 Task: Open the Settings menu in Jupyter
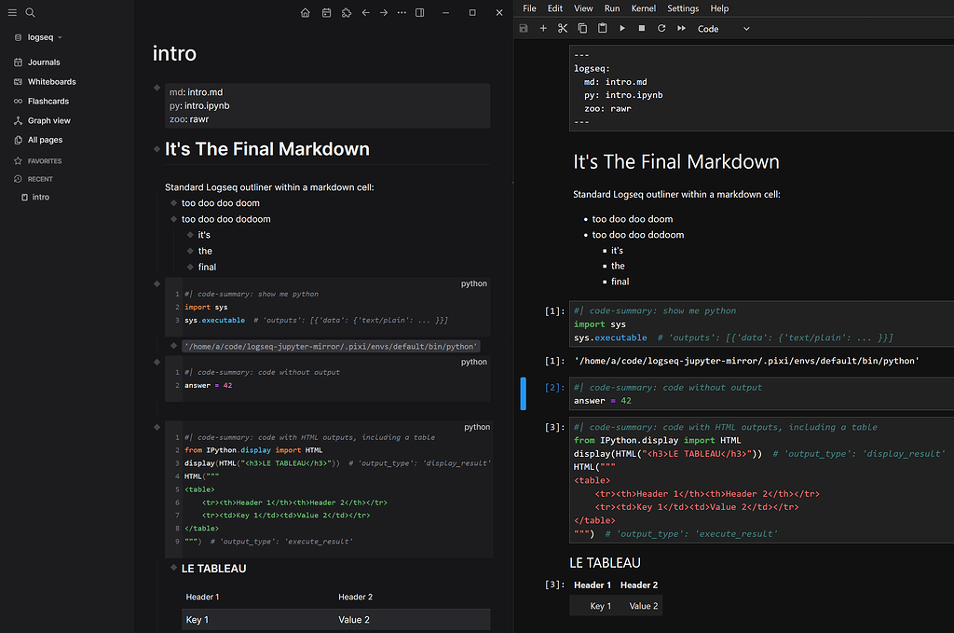pyautogui.click(x=682, y=8)
